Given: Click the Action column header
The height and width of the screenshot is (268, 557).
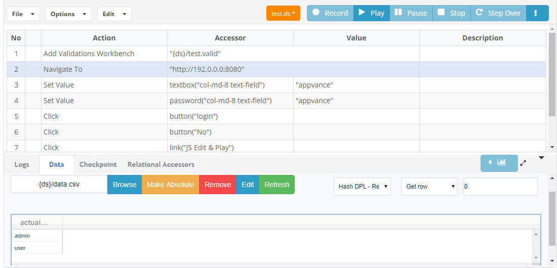Looking at the screenshot, I should click(x=104, y=38).
